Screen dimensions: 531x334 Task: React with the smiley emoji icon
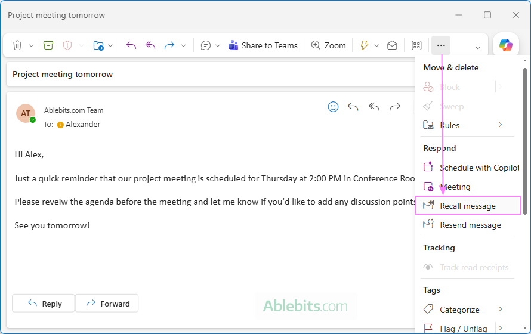[x=334, y=107]
